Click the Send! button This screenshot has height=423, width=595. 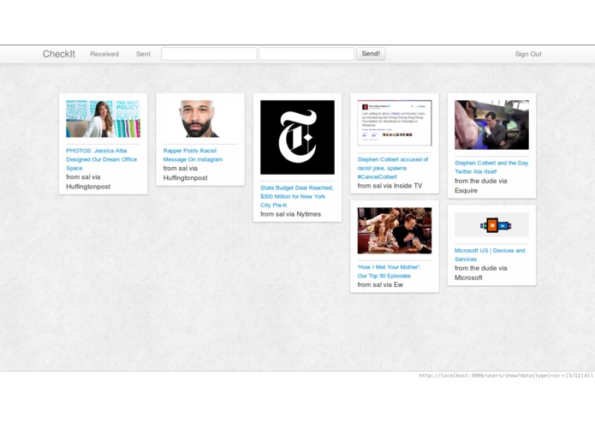[371, 53]
